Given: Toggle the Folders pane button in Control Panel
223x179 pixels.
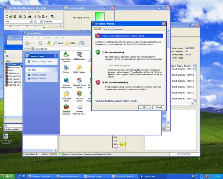Looking at the screenshot, I should (x=71, y=43).
